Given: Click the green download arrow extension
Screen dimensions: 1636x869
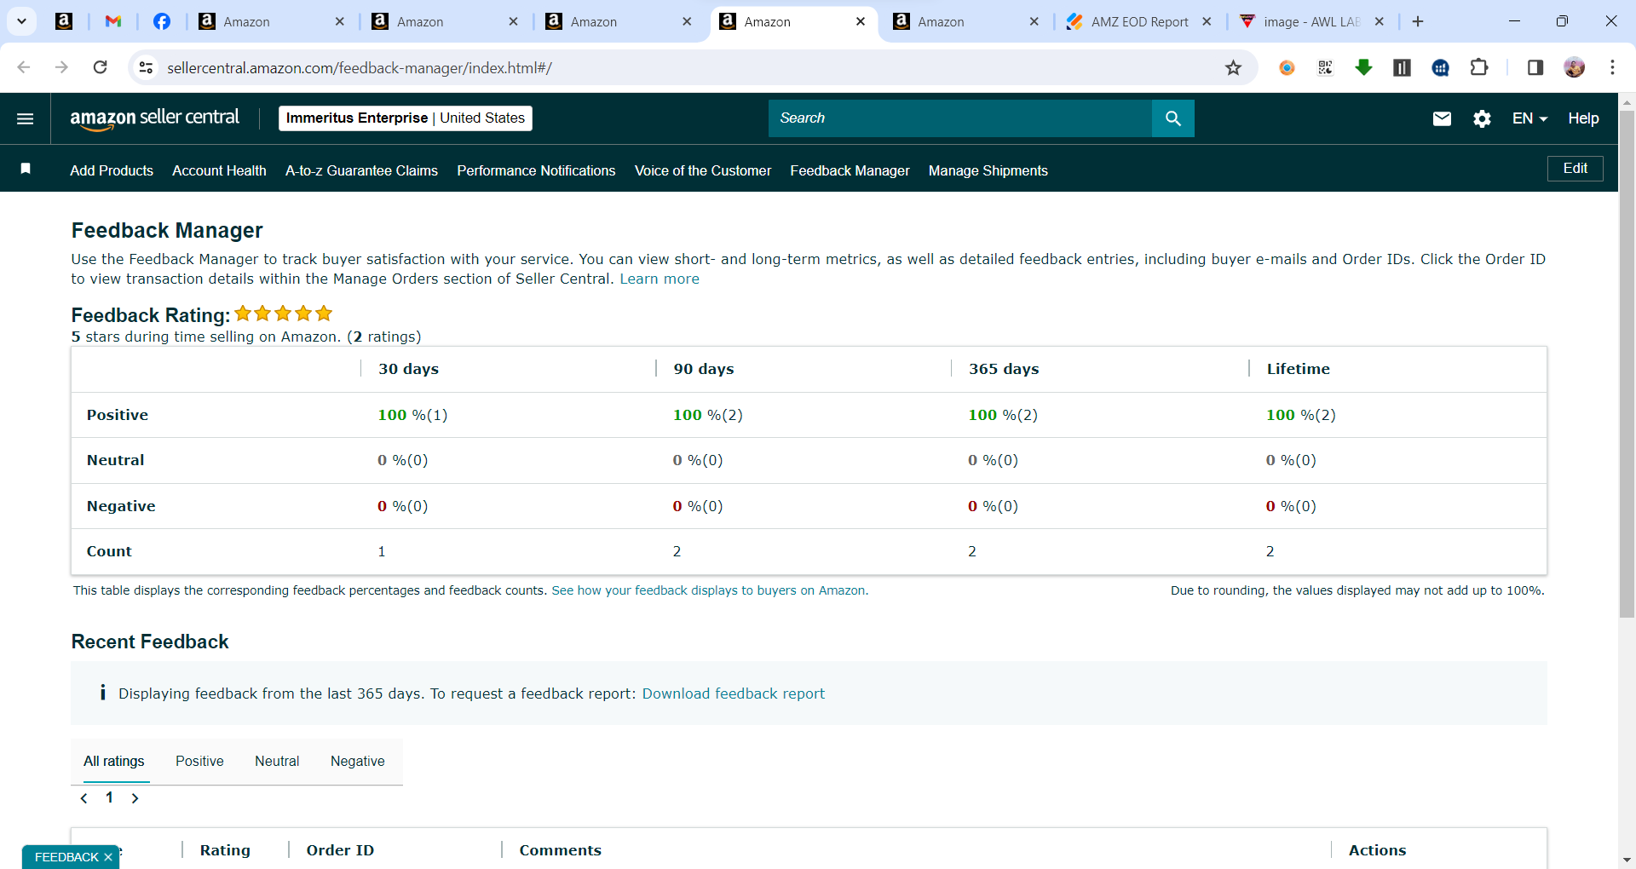Looking at the screenshot, I should point(1363,67).
